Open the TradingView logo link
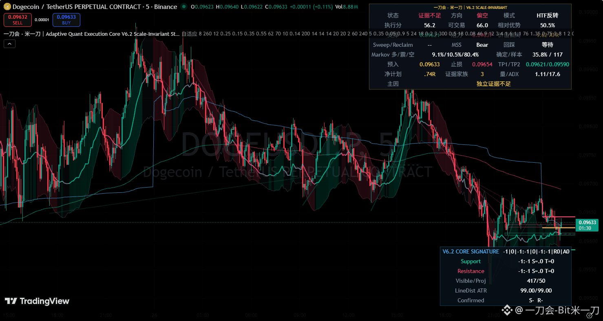Image resolution: width=603 pixels, height=321 pixels. 37,301
